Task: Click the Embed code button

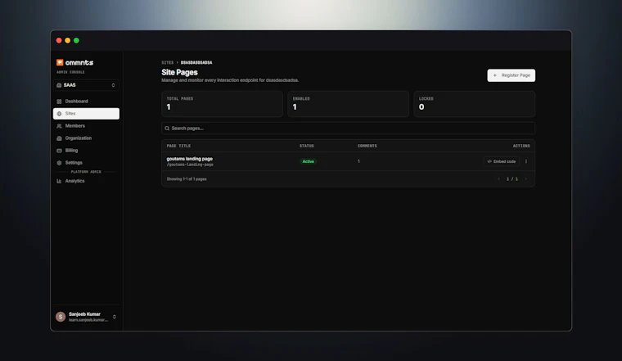Action: pyautogui.click(x=502, y=161)
